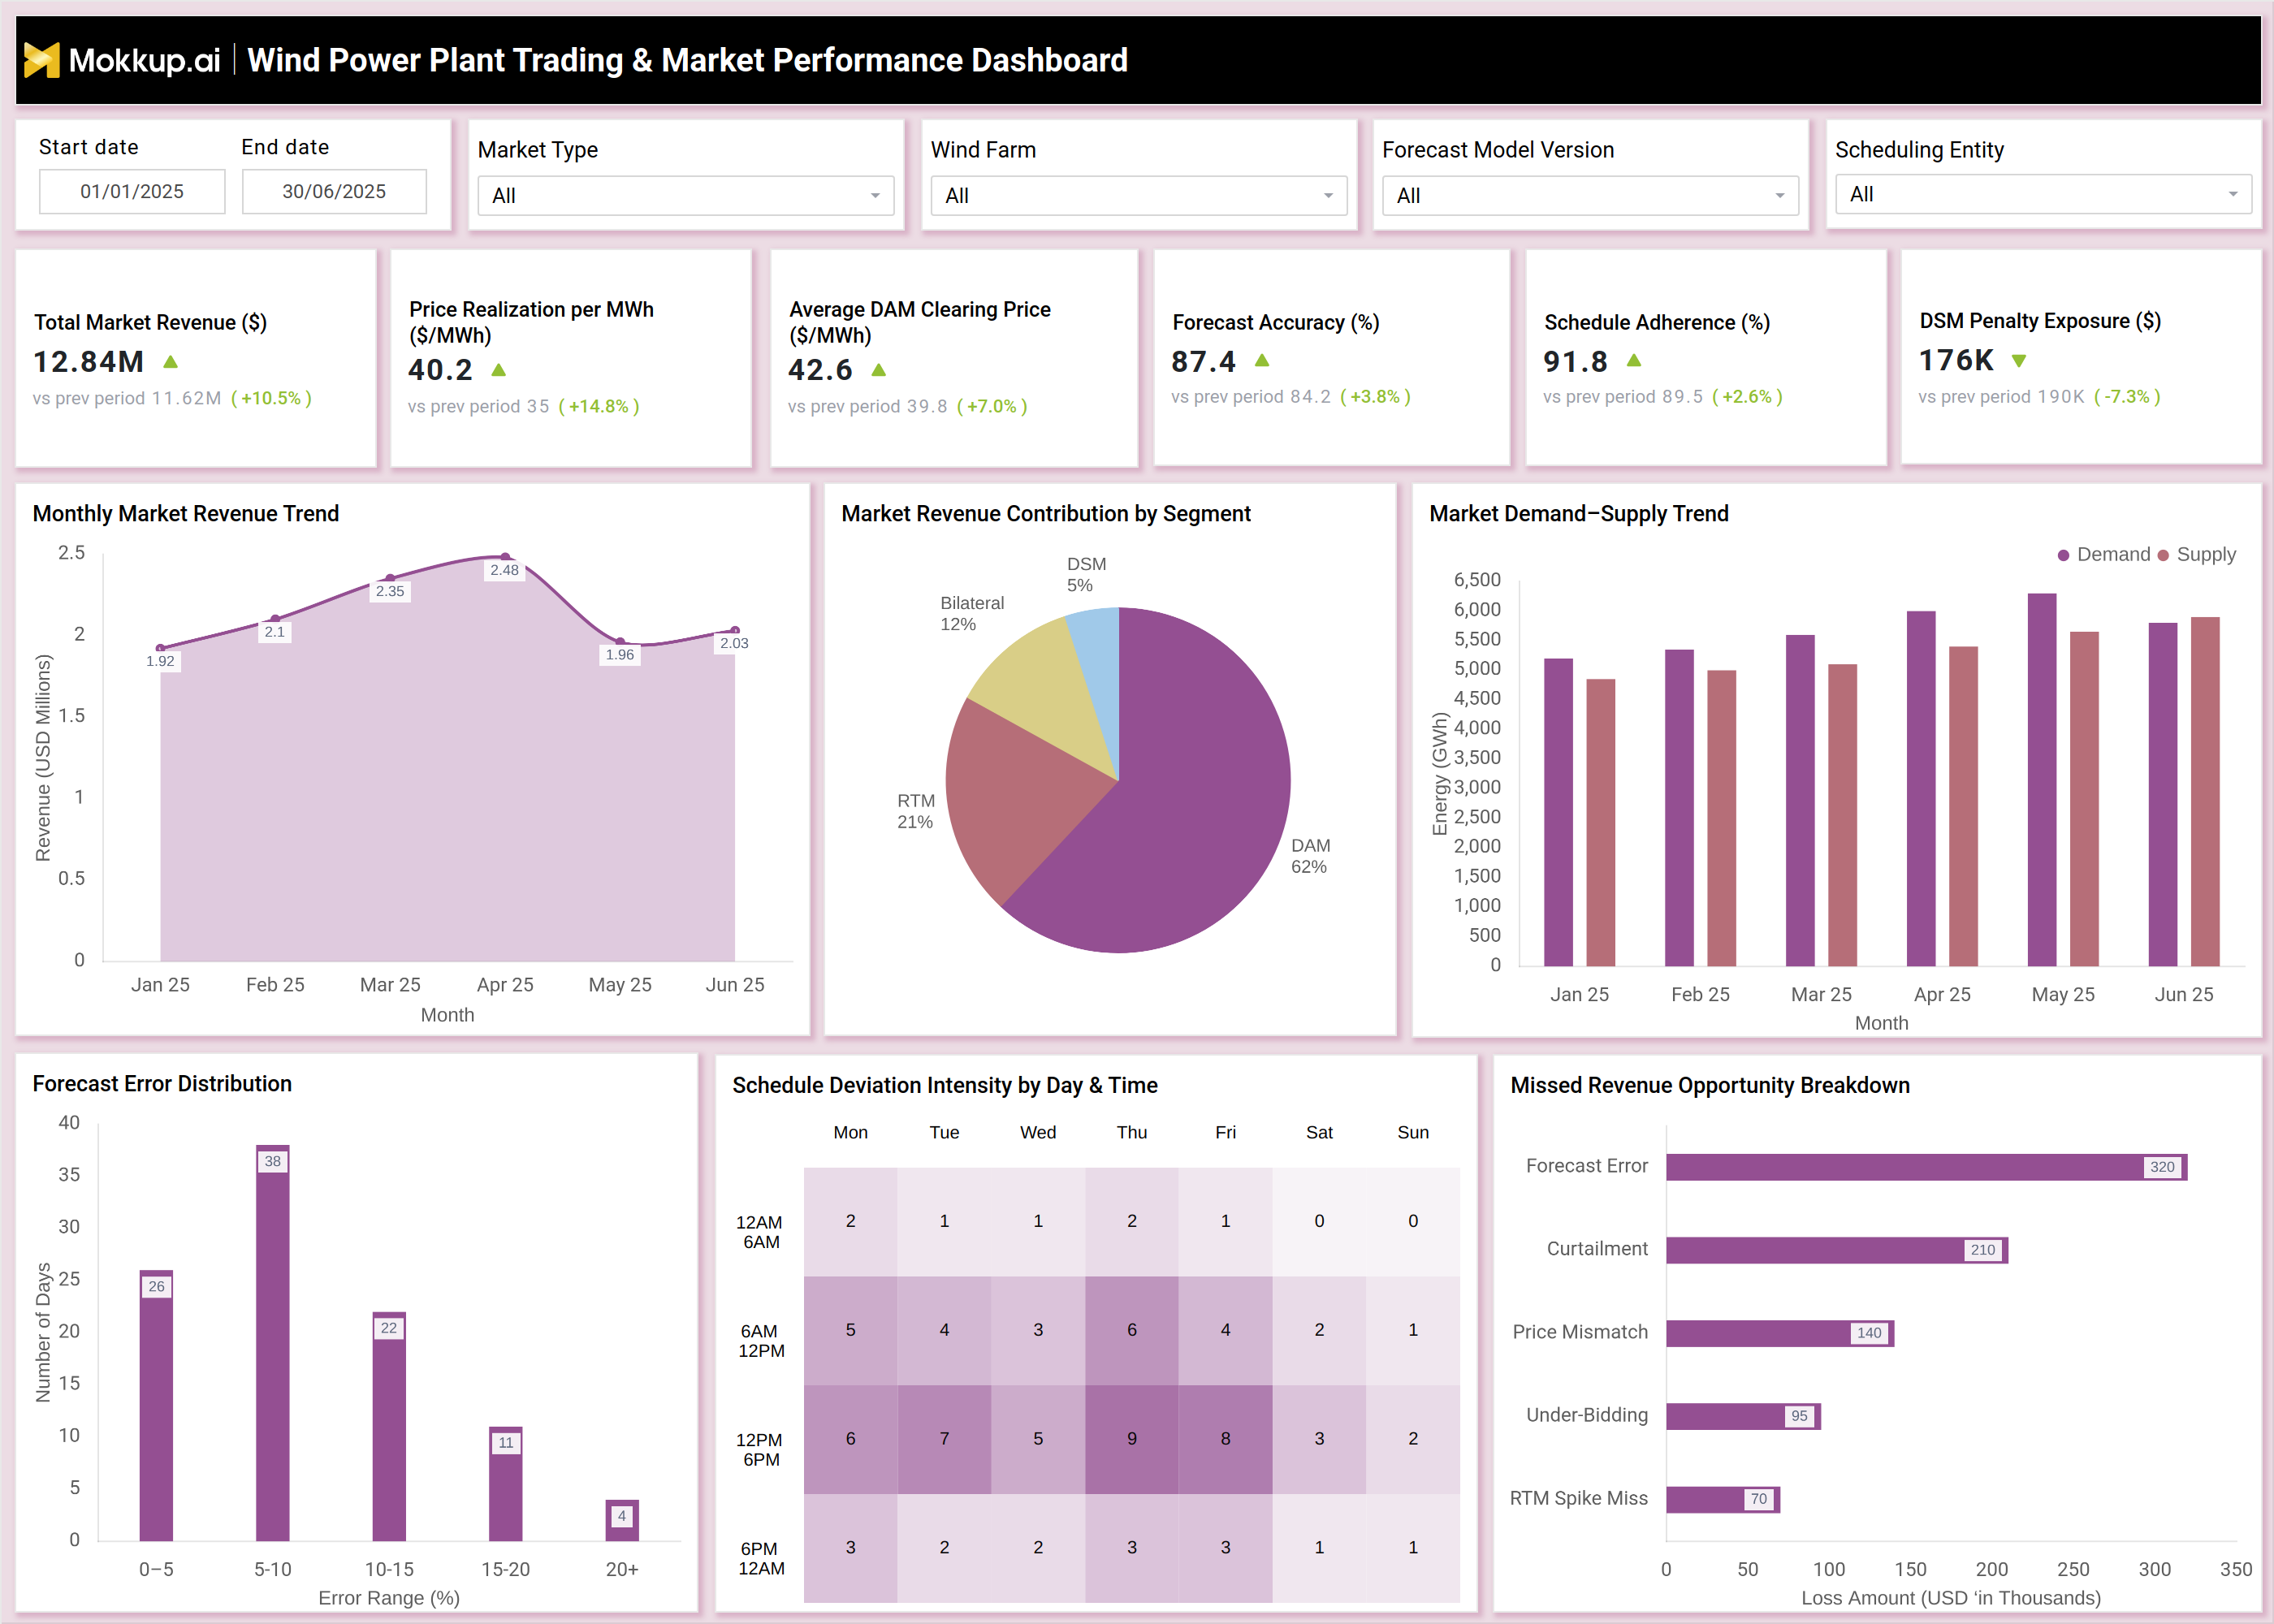
Task: Click the 20+ error range bar
Action: coord(622,1520)
